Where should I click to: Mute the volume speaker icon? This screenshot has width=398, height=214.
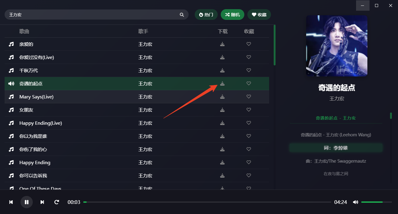tap(355, 202)
